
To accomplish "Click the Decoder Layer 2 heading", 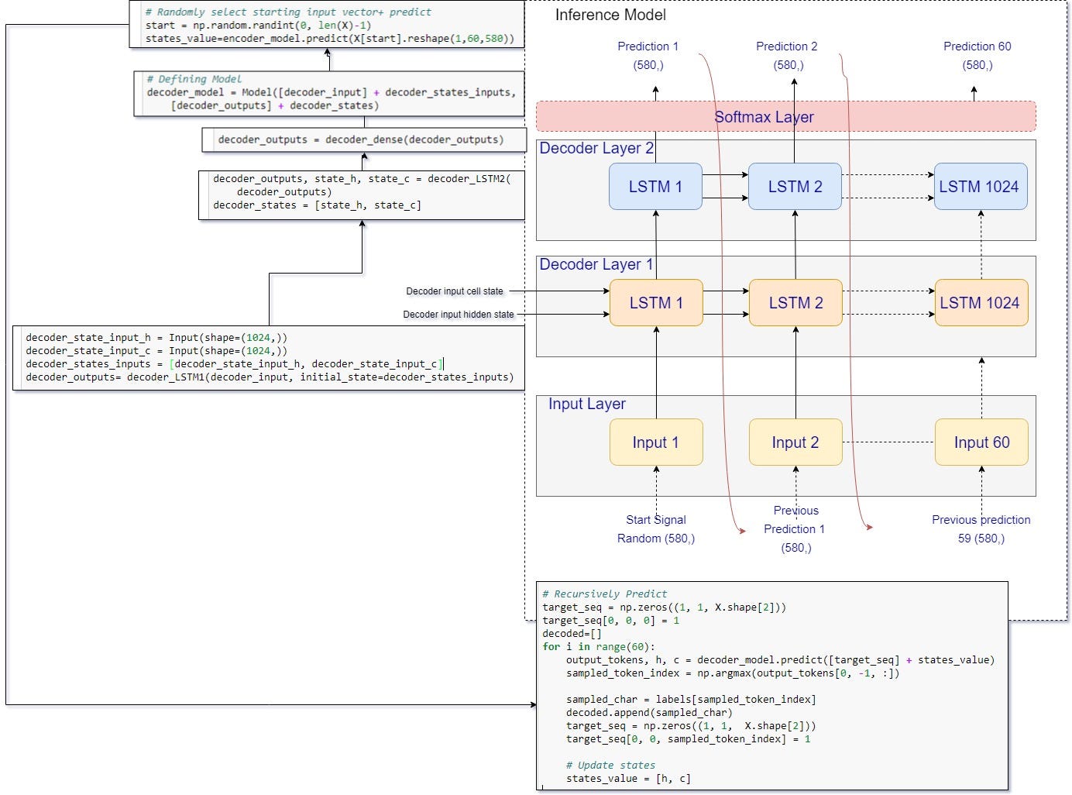I will tap(598, 148).
